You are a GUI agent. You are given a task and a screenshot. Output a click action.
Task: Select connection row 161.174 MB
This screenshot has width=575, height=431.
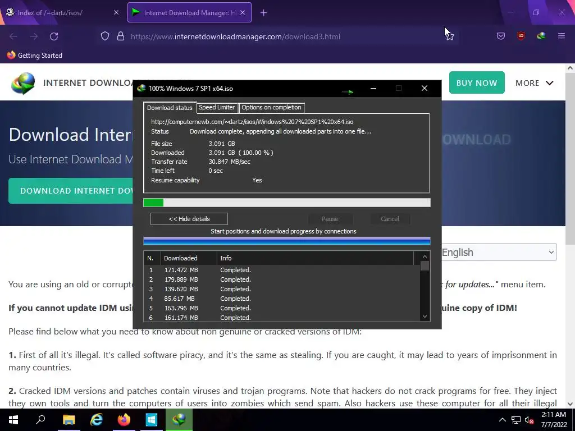pos(282,318)
